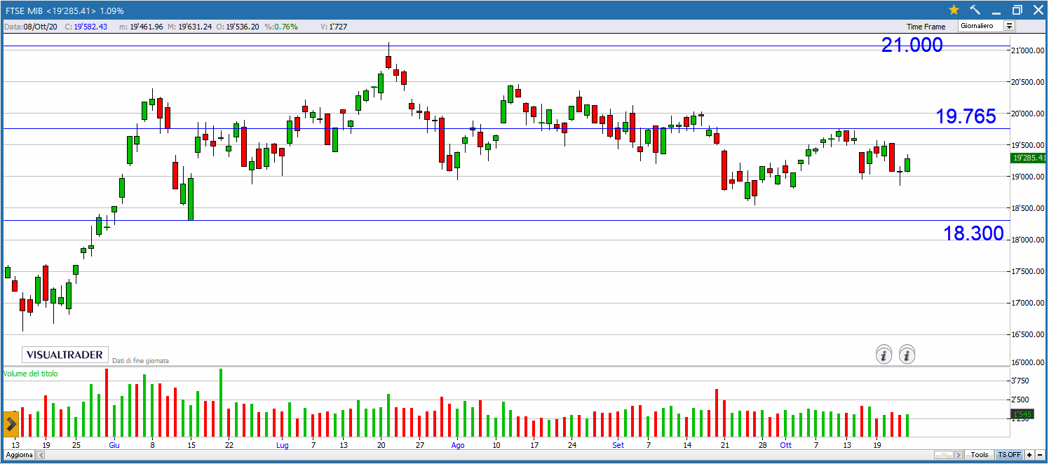Click the second info icon on the chart
The width and height of the screenshot is (1049, 464).
click(x=907, y=355)
